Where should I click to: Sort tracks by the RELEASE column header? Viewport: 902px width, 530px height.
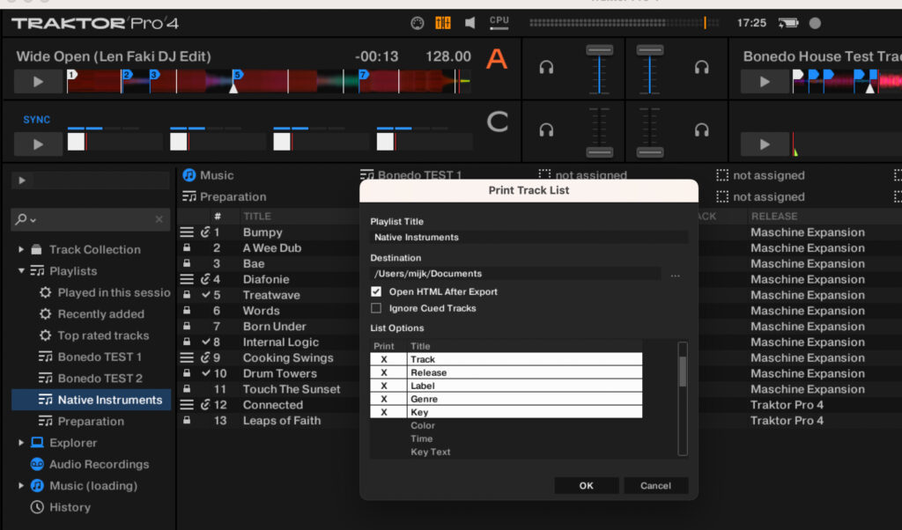(774, 217)
